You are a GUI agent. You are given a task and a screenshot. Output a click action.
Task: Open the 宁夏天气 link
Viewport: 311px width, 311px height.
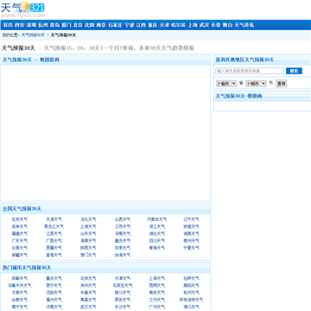(x=191, y=248)
